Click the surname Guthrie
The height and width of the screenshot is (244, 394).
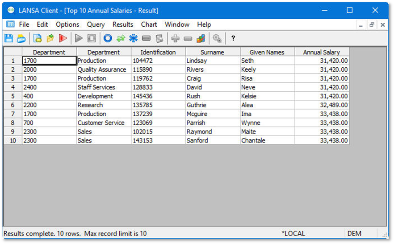[x=213, y=105]
